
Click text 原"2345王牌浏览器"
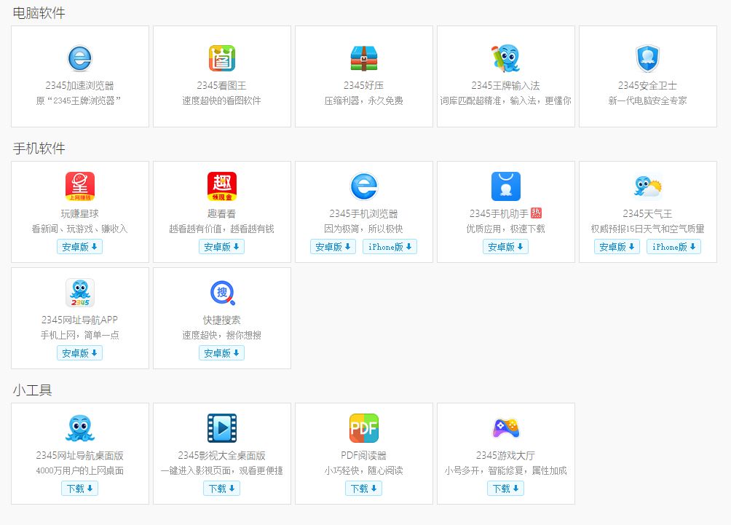(79, 100)
